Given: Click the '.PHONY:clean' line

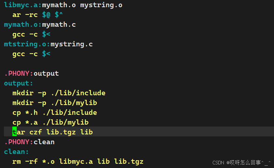Looking at the screenshot, I should point(29,142).
